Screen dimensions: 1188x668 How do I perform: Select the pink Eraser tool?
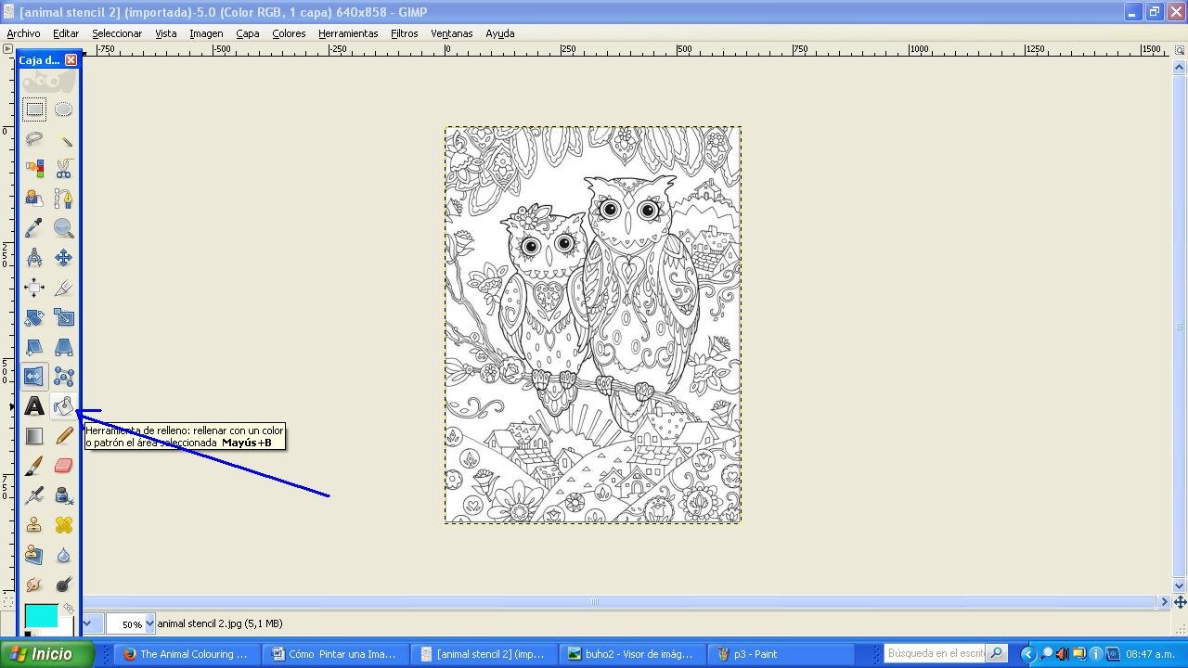click(x=63, y=466)
